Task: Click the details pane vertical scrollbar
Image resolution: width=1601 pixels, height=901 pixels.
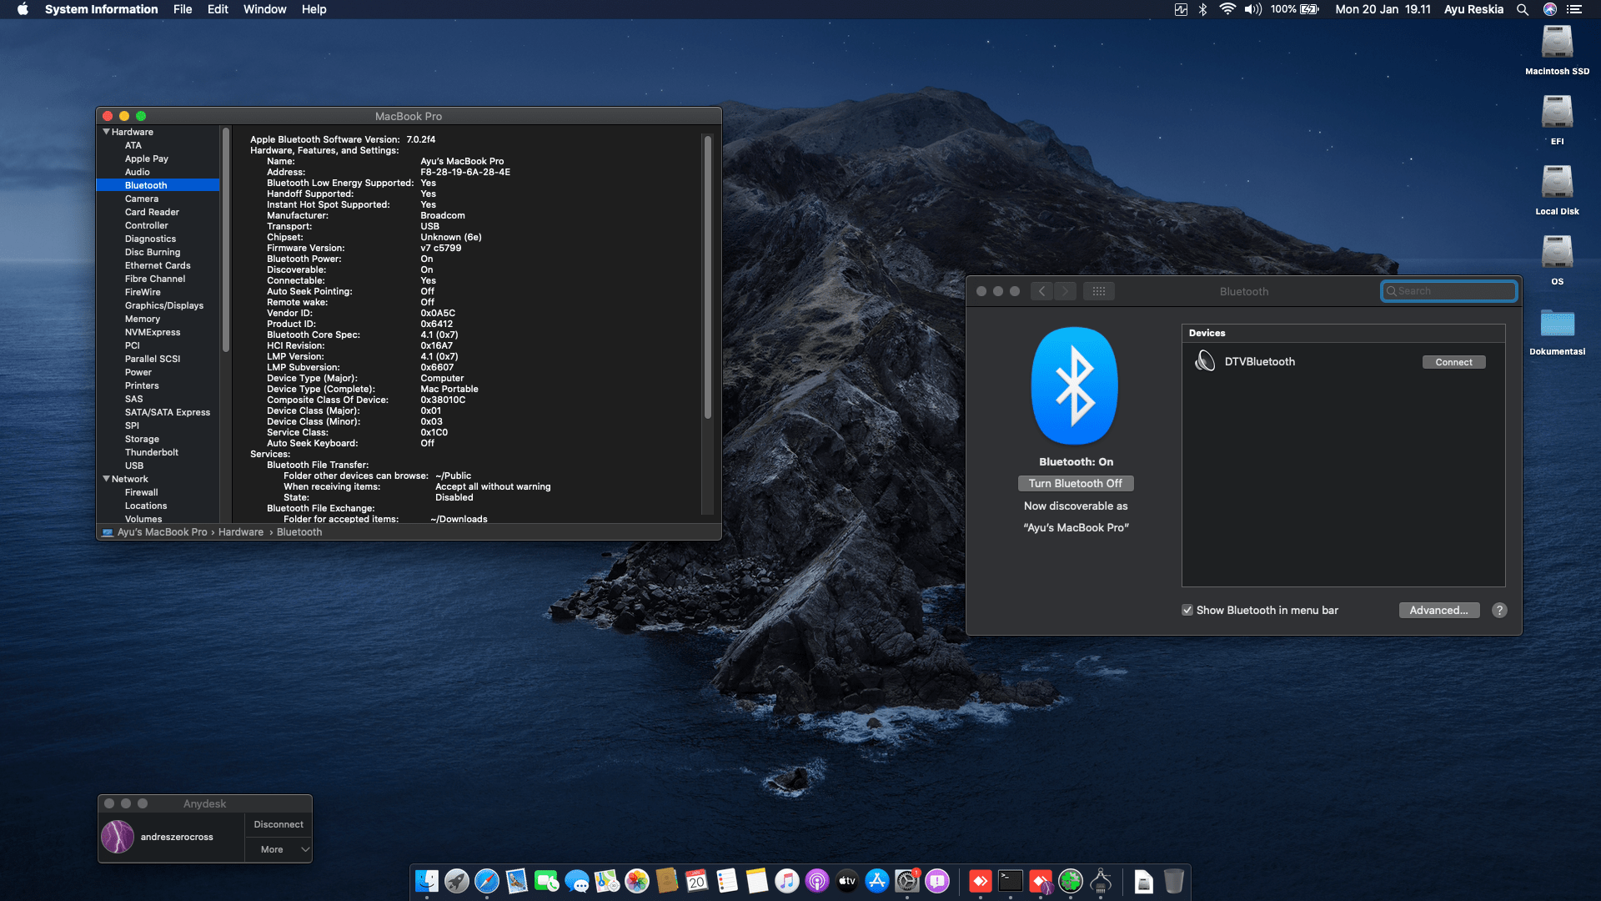Action: (708, 275)
